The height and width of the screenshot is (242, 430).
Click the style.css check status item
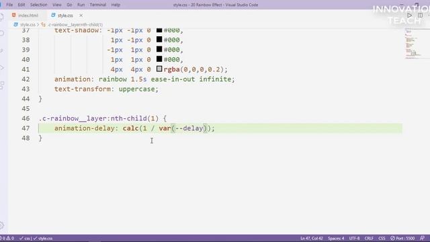(x=43, y=238)
